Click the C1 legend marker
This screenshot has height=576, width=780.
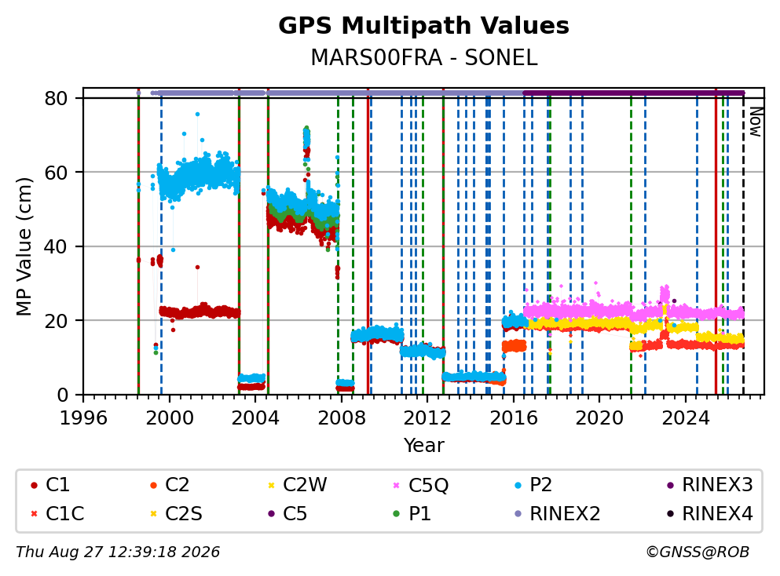tap(34, 486)
